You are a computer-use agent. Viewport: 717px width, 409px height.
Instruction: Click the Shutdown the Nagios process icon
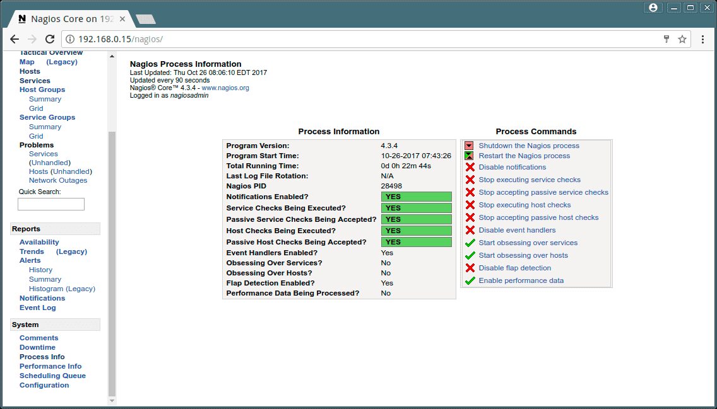coord(468,145)
